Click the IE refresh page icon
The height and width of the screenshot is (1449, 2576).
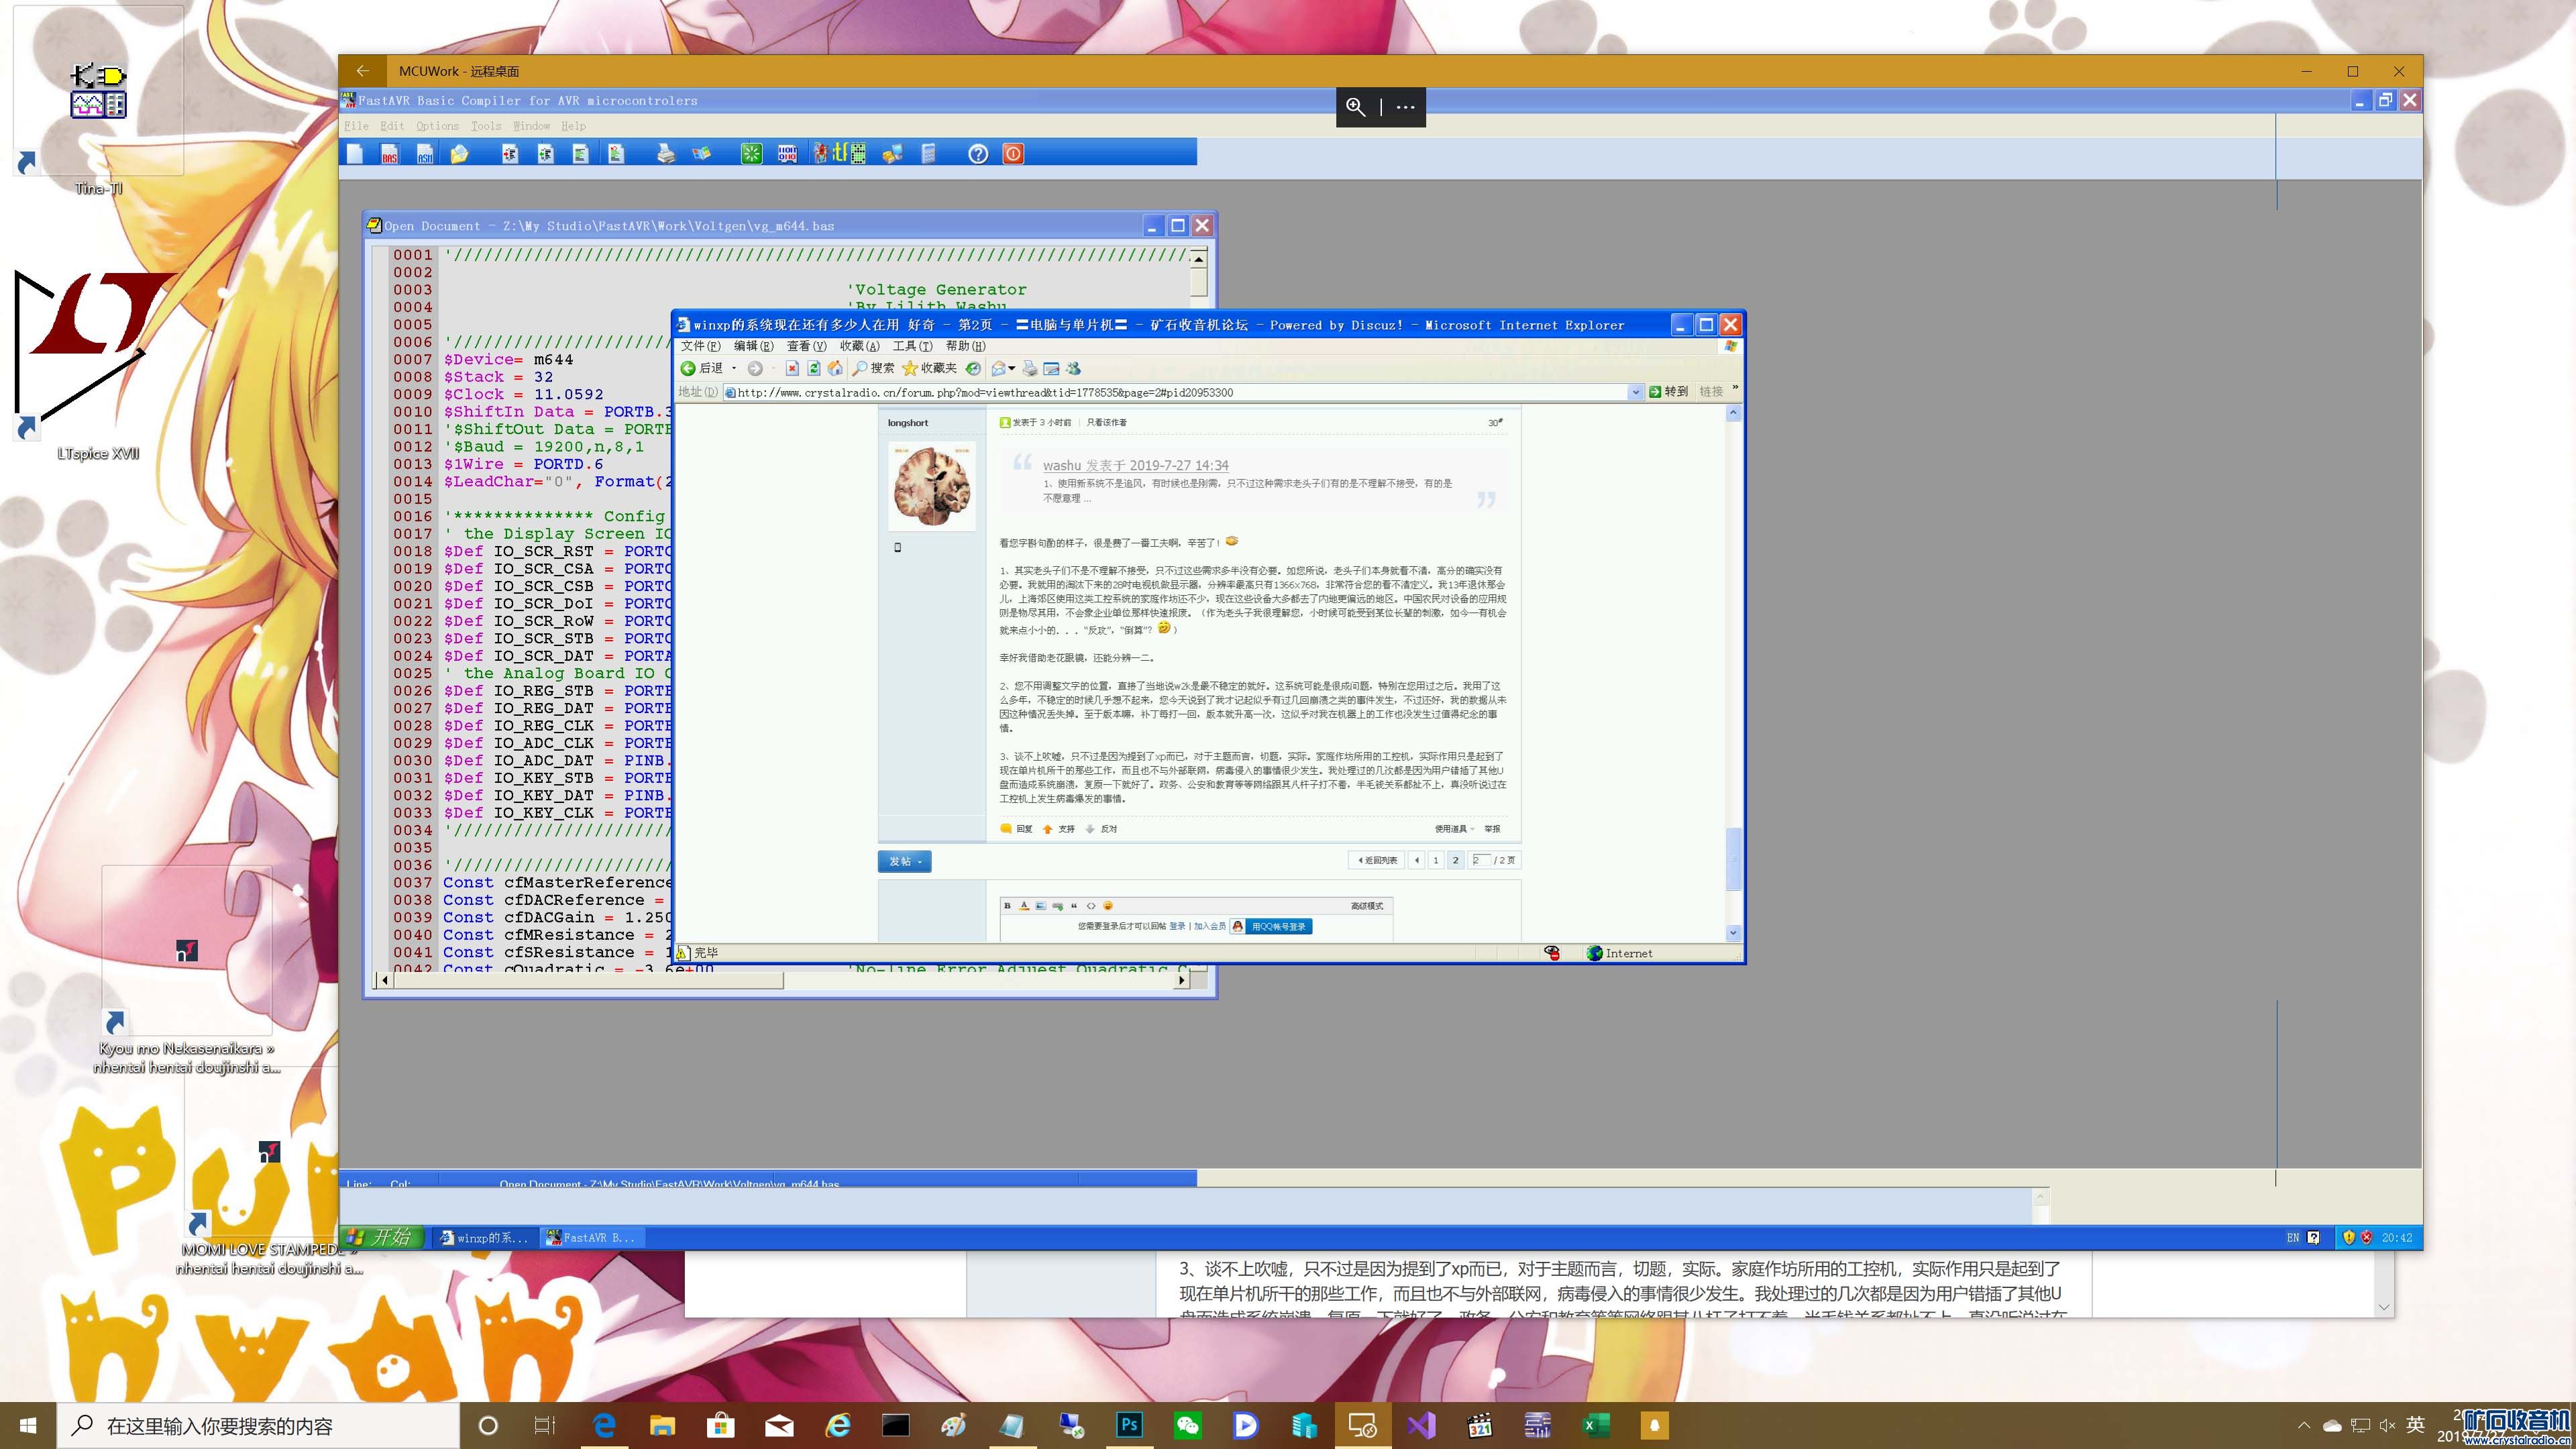pos(814,368)
